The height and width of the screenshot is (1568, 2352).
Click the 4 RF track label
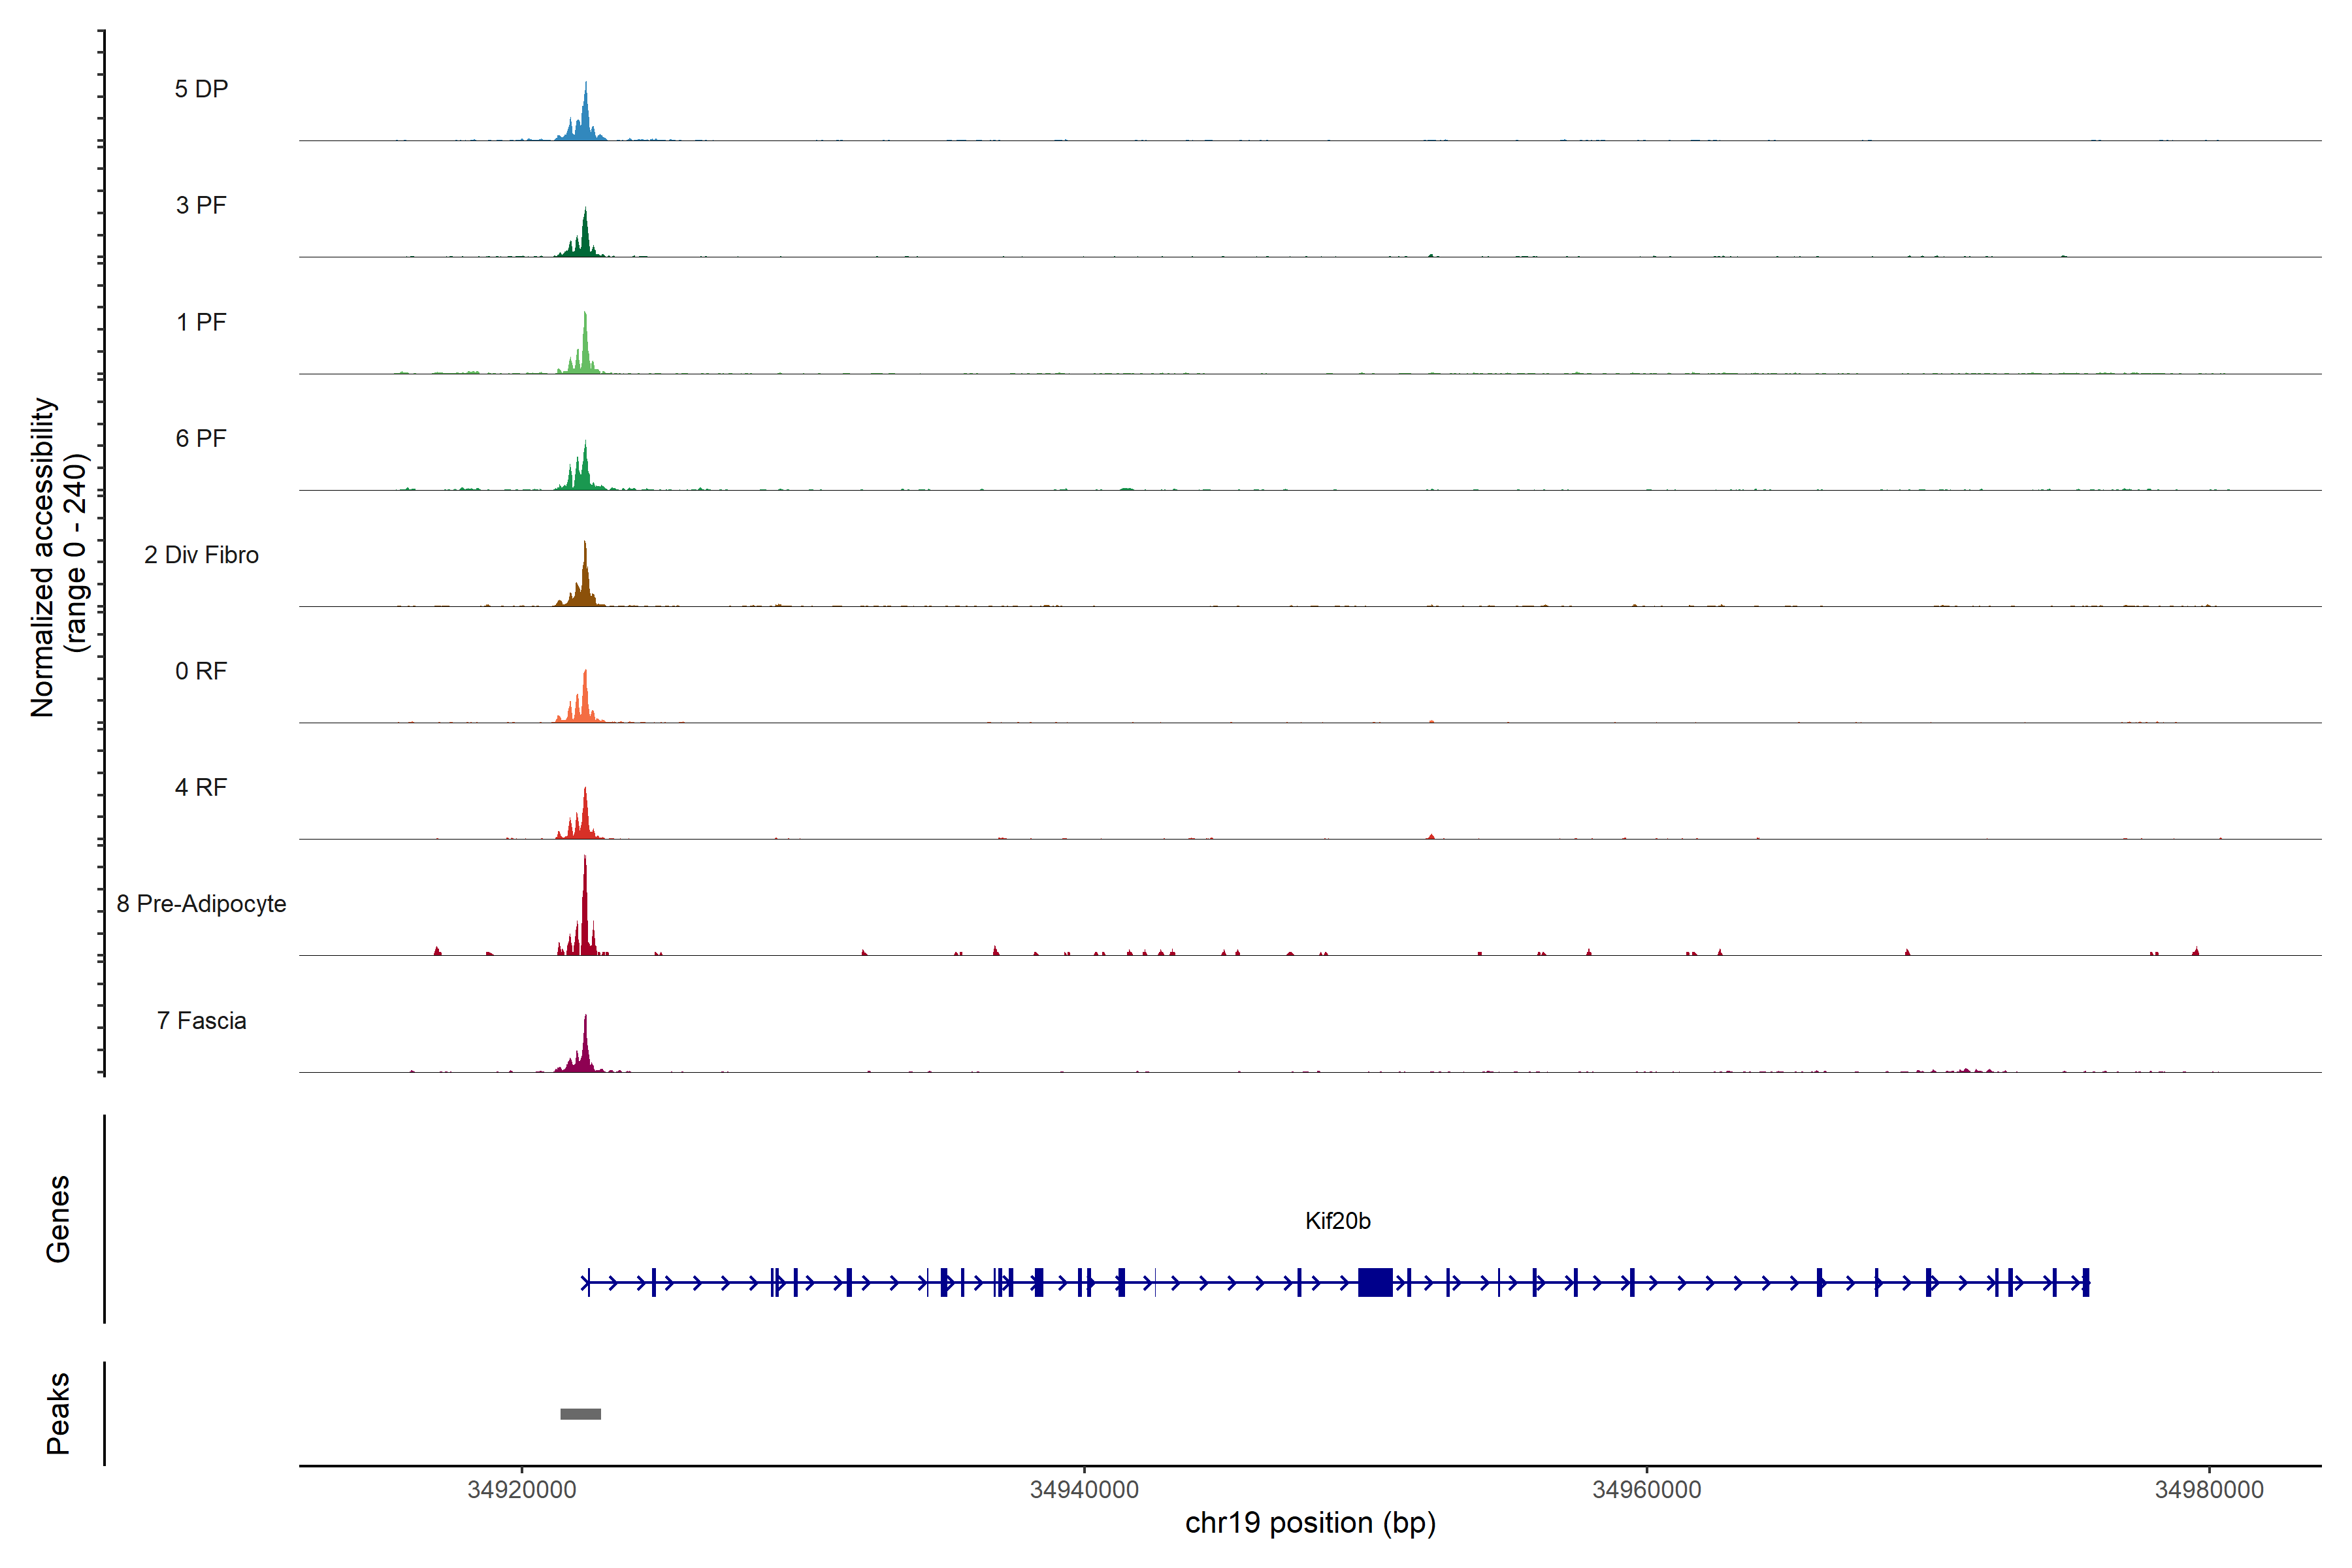[201, 787]
